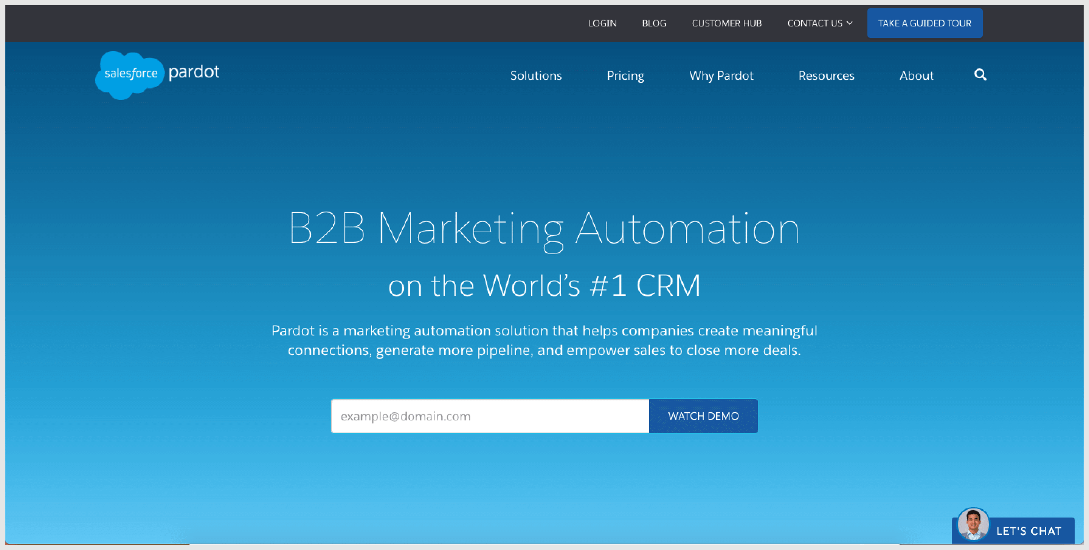Click the search magnifier icon
This screenshot has height=550, width=1089.
coord(980,75)
